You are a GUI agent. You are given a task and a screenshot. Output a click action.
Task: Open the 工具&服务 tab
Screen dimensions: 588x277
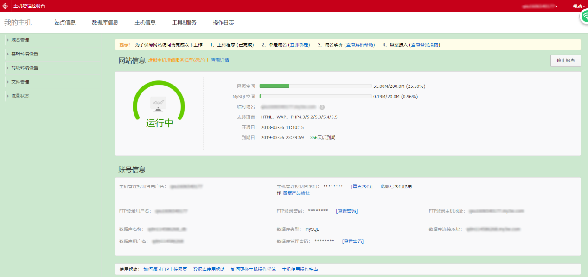point(183,21)
